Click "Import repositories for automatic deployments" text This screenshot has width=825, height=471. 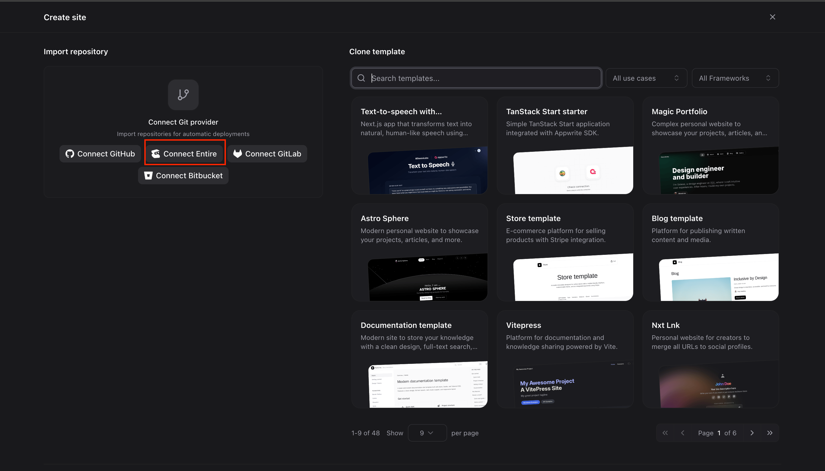183,134
